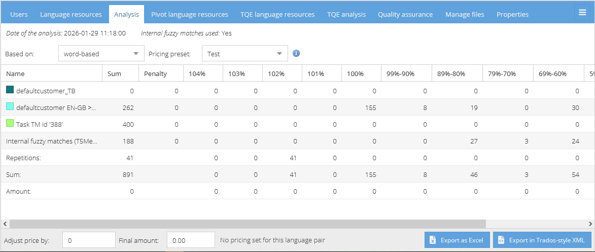This screenshot has height=252, width=595.
Task: Click the 155 value in defaultcustomer EN-GB row
Action: (x=370, y=107)
